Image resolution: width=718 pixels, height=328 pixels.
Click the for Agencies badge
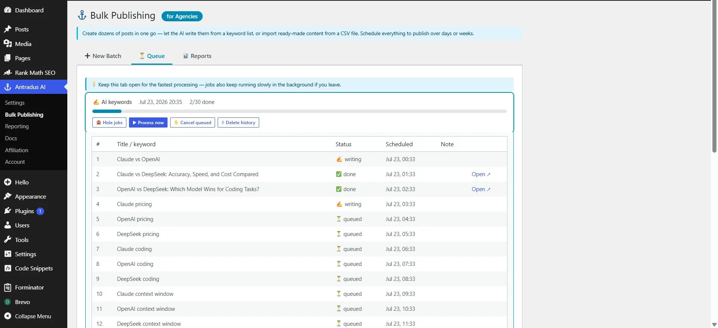coord(182,16)
